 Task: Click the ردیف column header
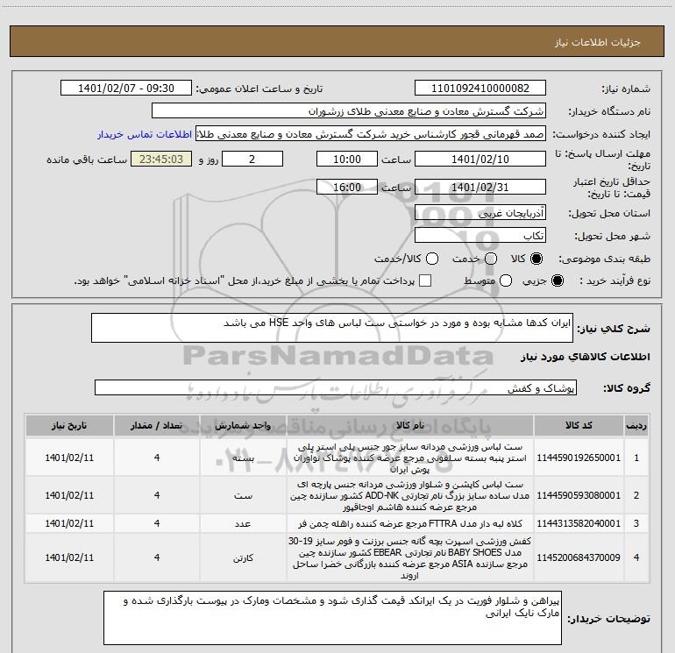pos(636,425)
